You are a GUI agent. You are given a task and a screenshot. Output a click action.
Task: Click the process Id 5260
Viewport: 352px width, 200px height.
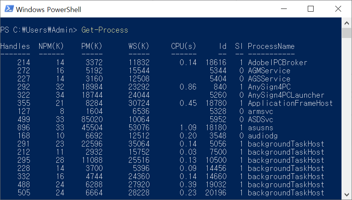pyautogui.click(x=218, y=95)
